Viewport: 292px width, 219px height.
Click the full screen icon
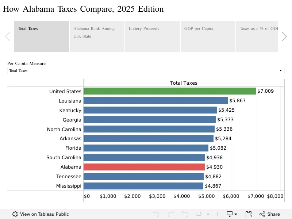(x=249, y=214)
